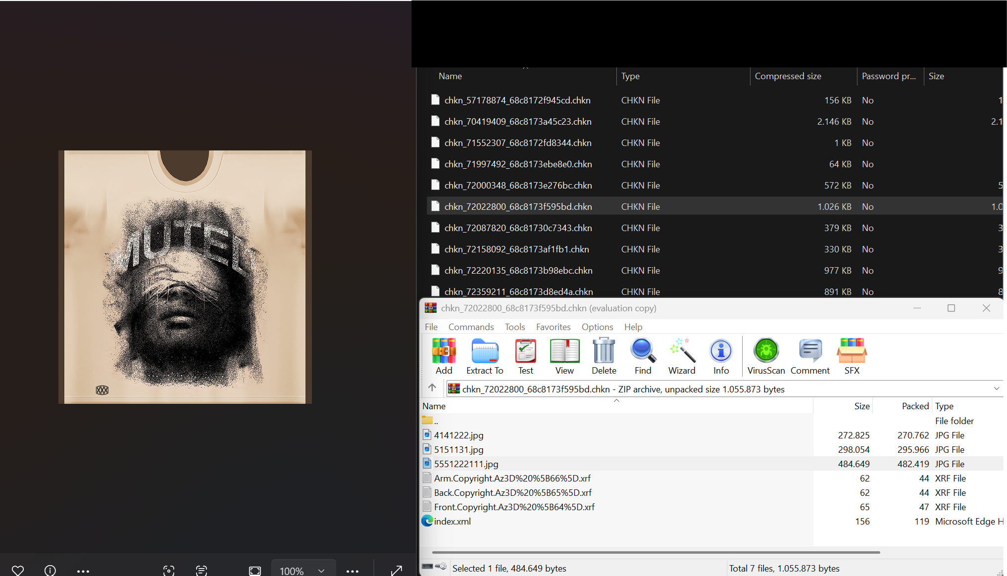Expand the archive path dropdown arrow

tap(997, 389)
